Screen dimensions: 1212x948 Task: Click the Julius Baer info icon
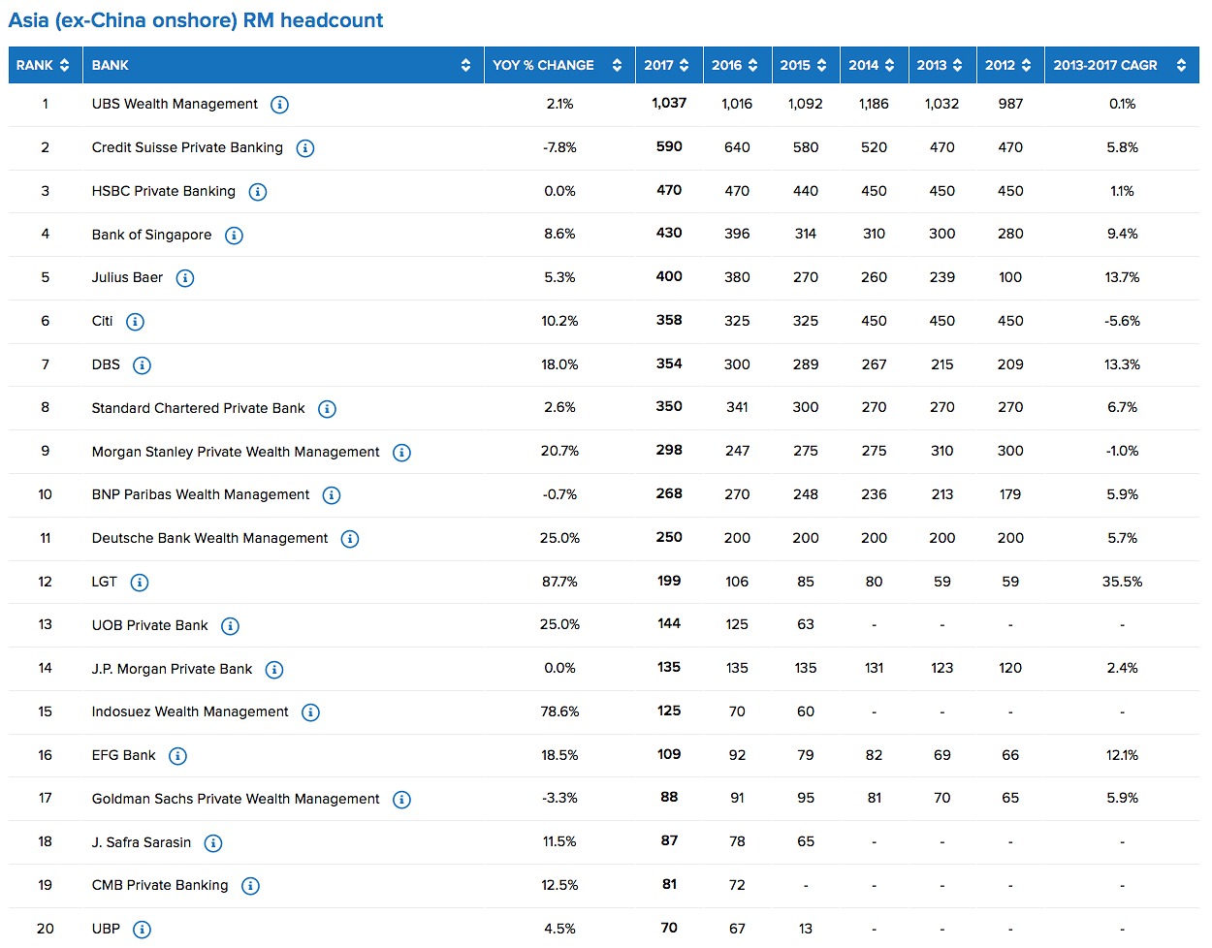[185, 278]
